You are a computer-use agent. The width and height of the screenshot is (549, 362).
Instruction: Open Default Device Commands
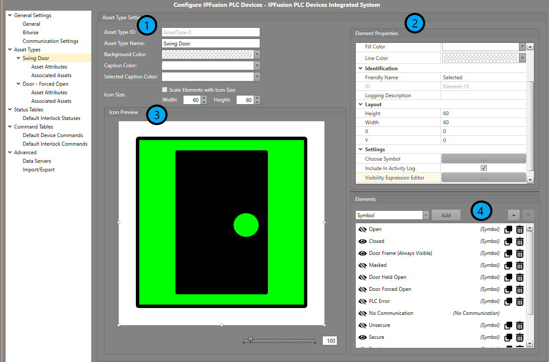coord(53,135)
